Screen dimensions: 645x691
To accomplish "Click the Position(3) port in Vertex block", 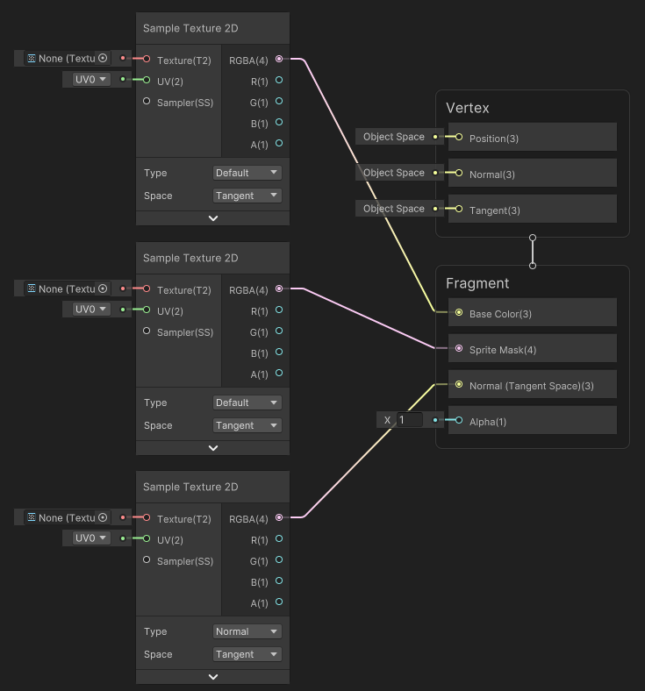I will [459, 138].
